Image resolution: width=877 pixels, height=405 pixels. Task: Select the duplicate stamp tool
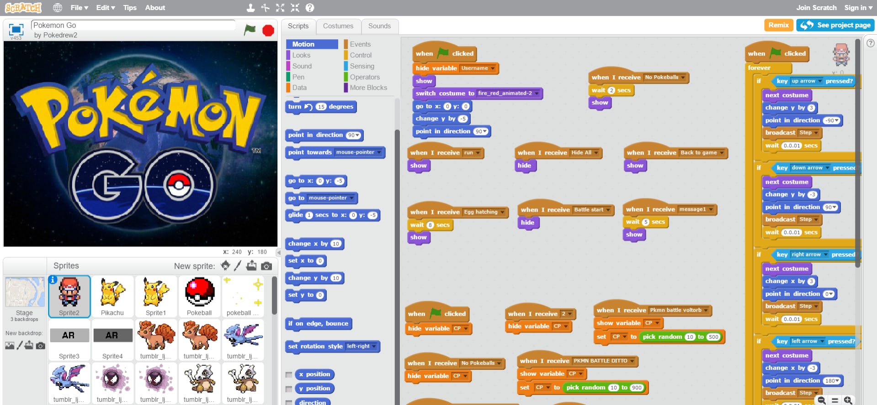[250, 8]
